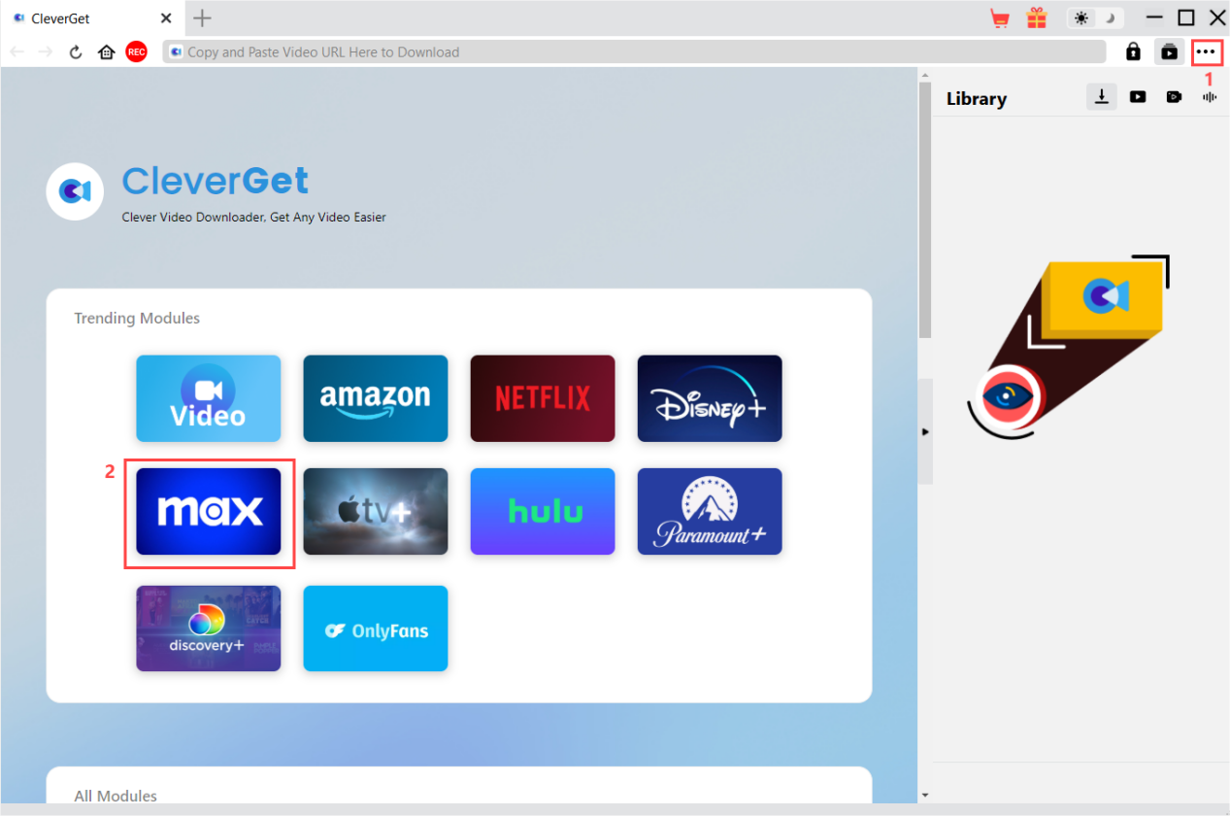Switch to the video library tab
The width and height of the screenshot is (1230, 816).
(x=1137, y=97)
